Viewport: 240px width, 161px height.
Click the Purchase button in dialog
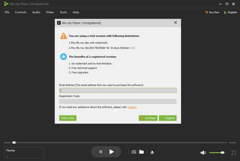(x=148, y=118)
